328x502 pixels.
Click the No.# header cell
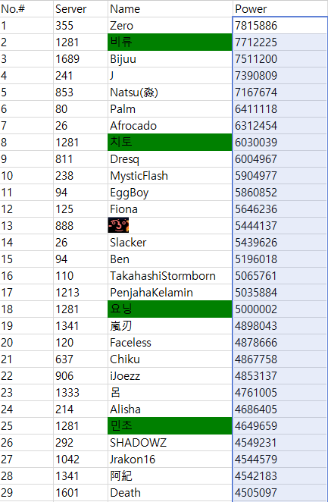coord(27,8)
